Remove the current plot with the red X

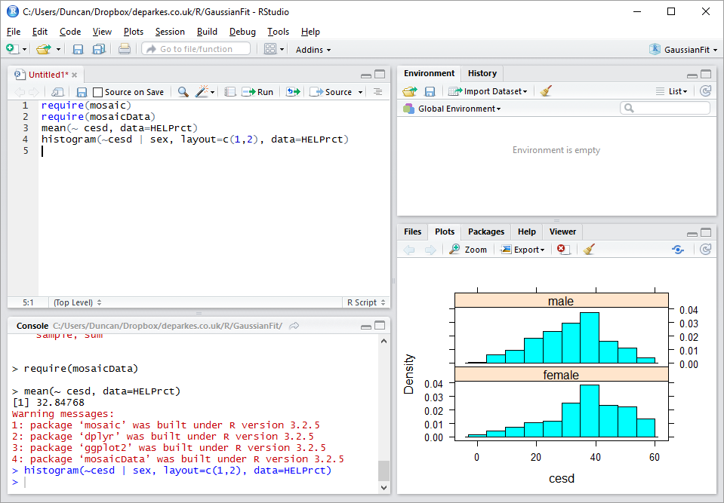tap(561, 249)
